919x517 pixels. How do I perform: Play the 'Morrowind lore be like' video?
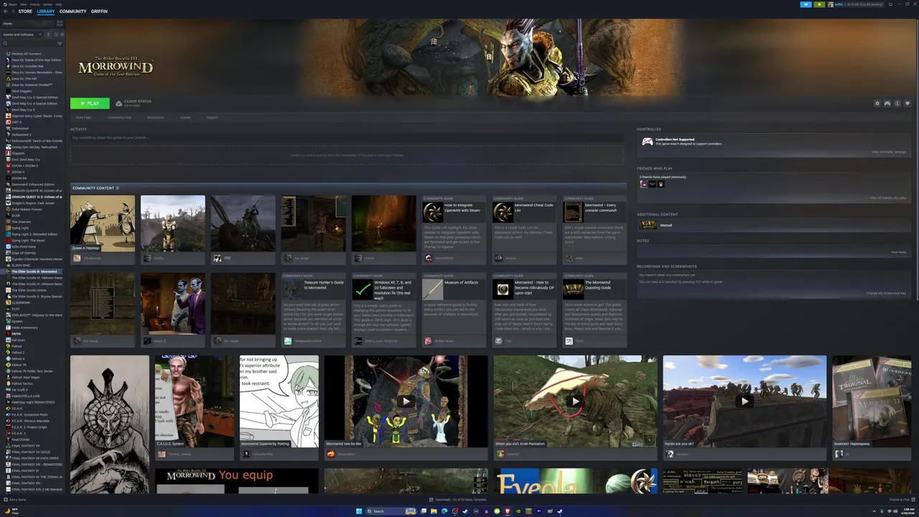click(x=406, y=401)
